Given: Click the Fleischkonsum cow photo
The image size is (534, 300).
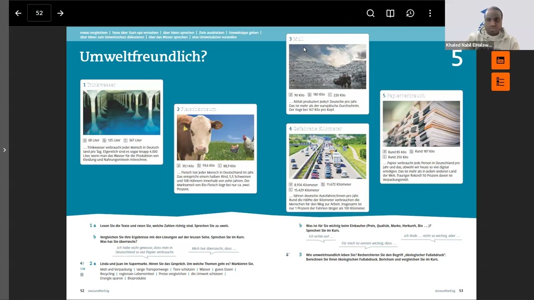Looking at the screenshot, I should point(215,137).
